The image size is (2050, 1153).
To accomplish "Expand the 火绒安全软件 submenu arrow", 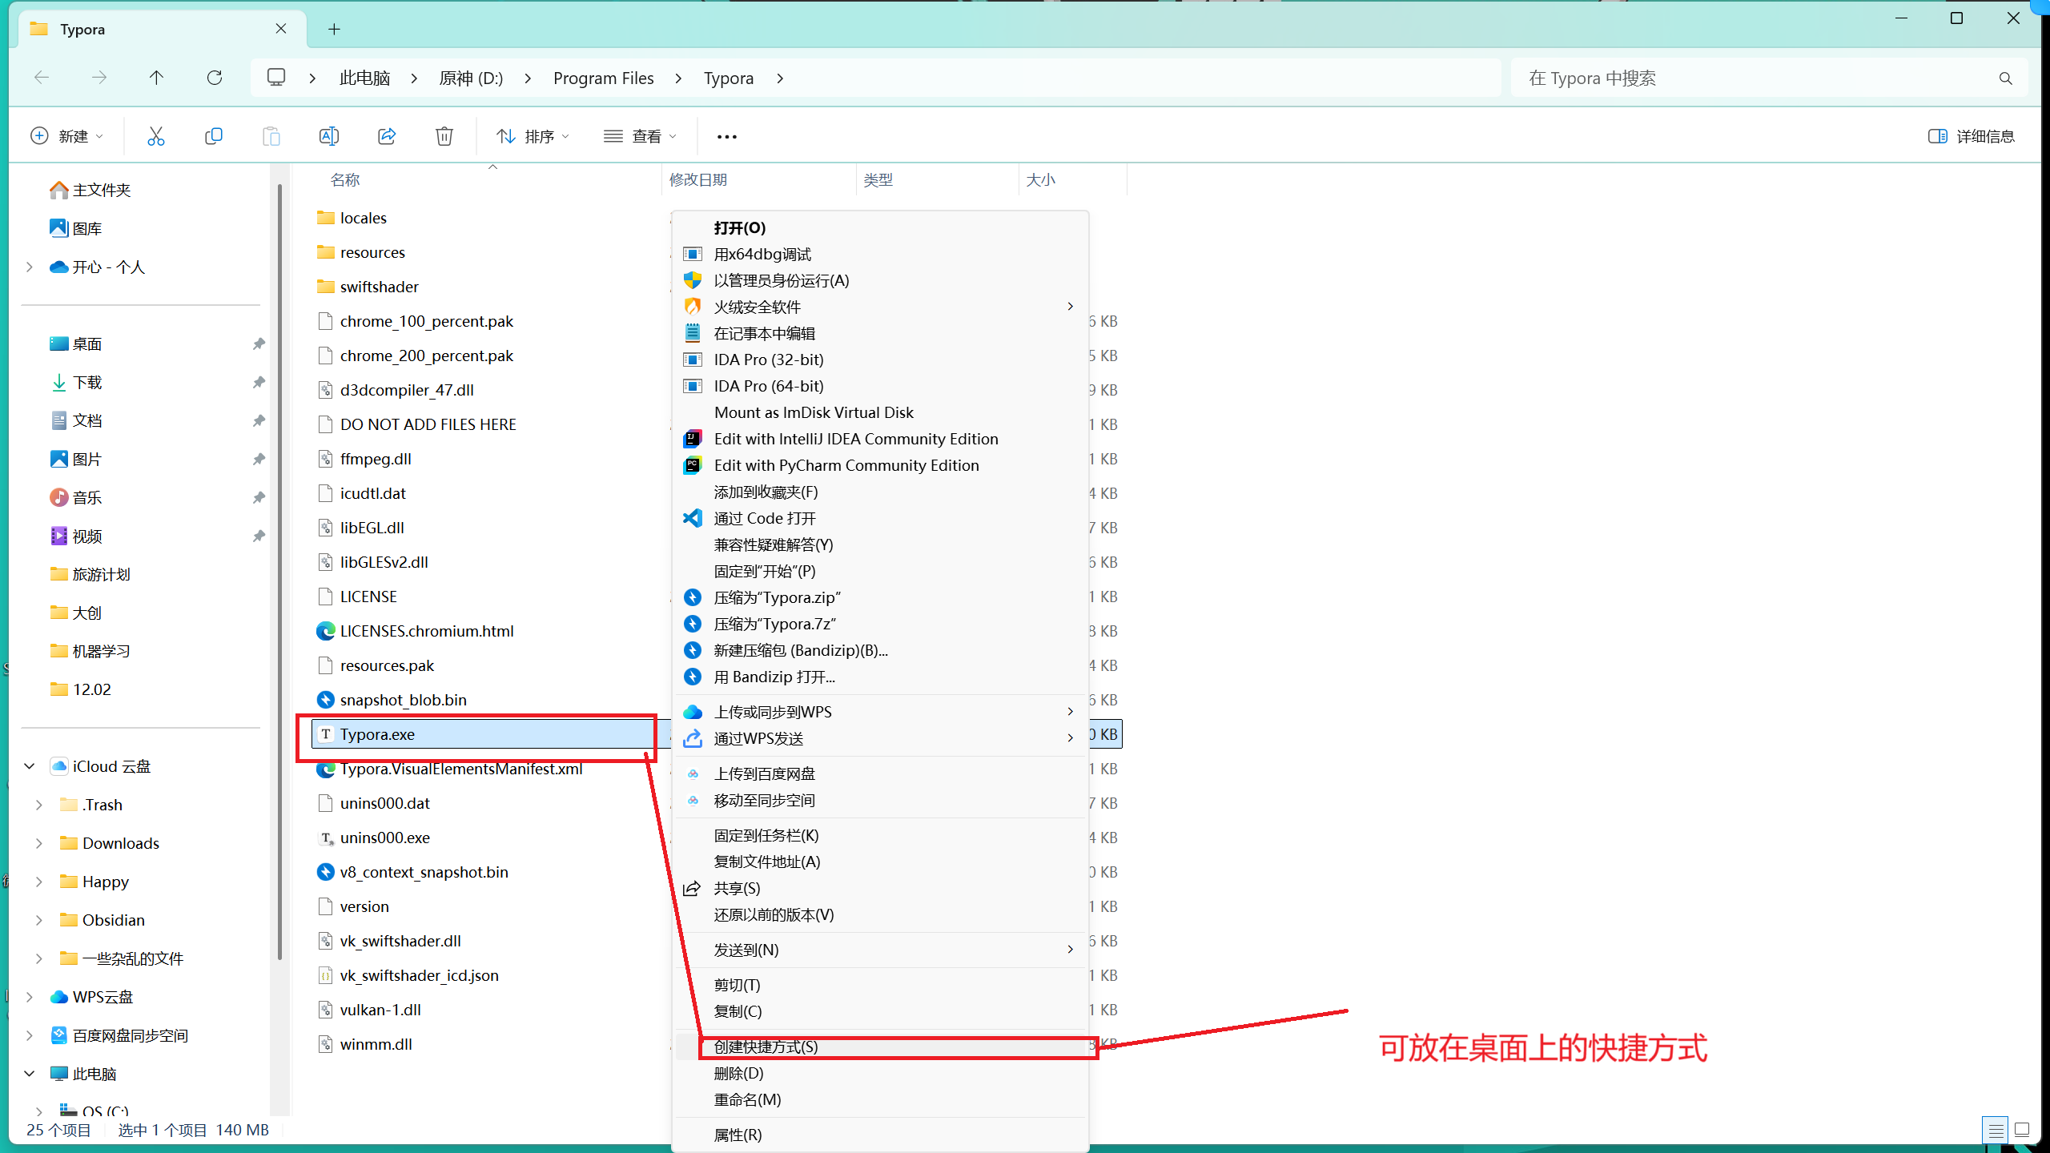I will click(1070, 307).
